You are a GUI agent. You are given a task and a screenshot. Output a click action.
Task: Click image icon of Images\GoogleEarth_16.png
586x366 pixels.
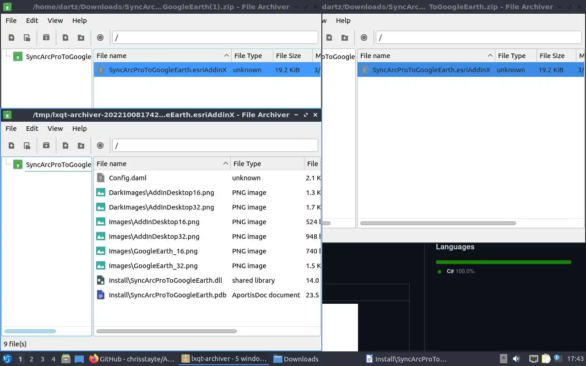click(101, 251)
